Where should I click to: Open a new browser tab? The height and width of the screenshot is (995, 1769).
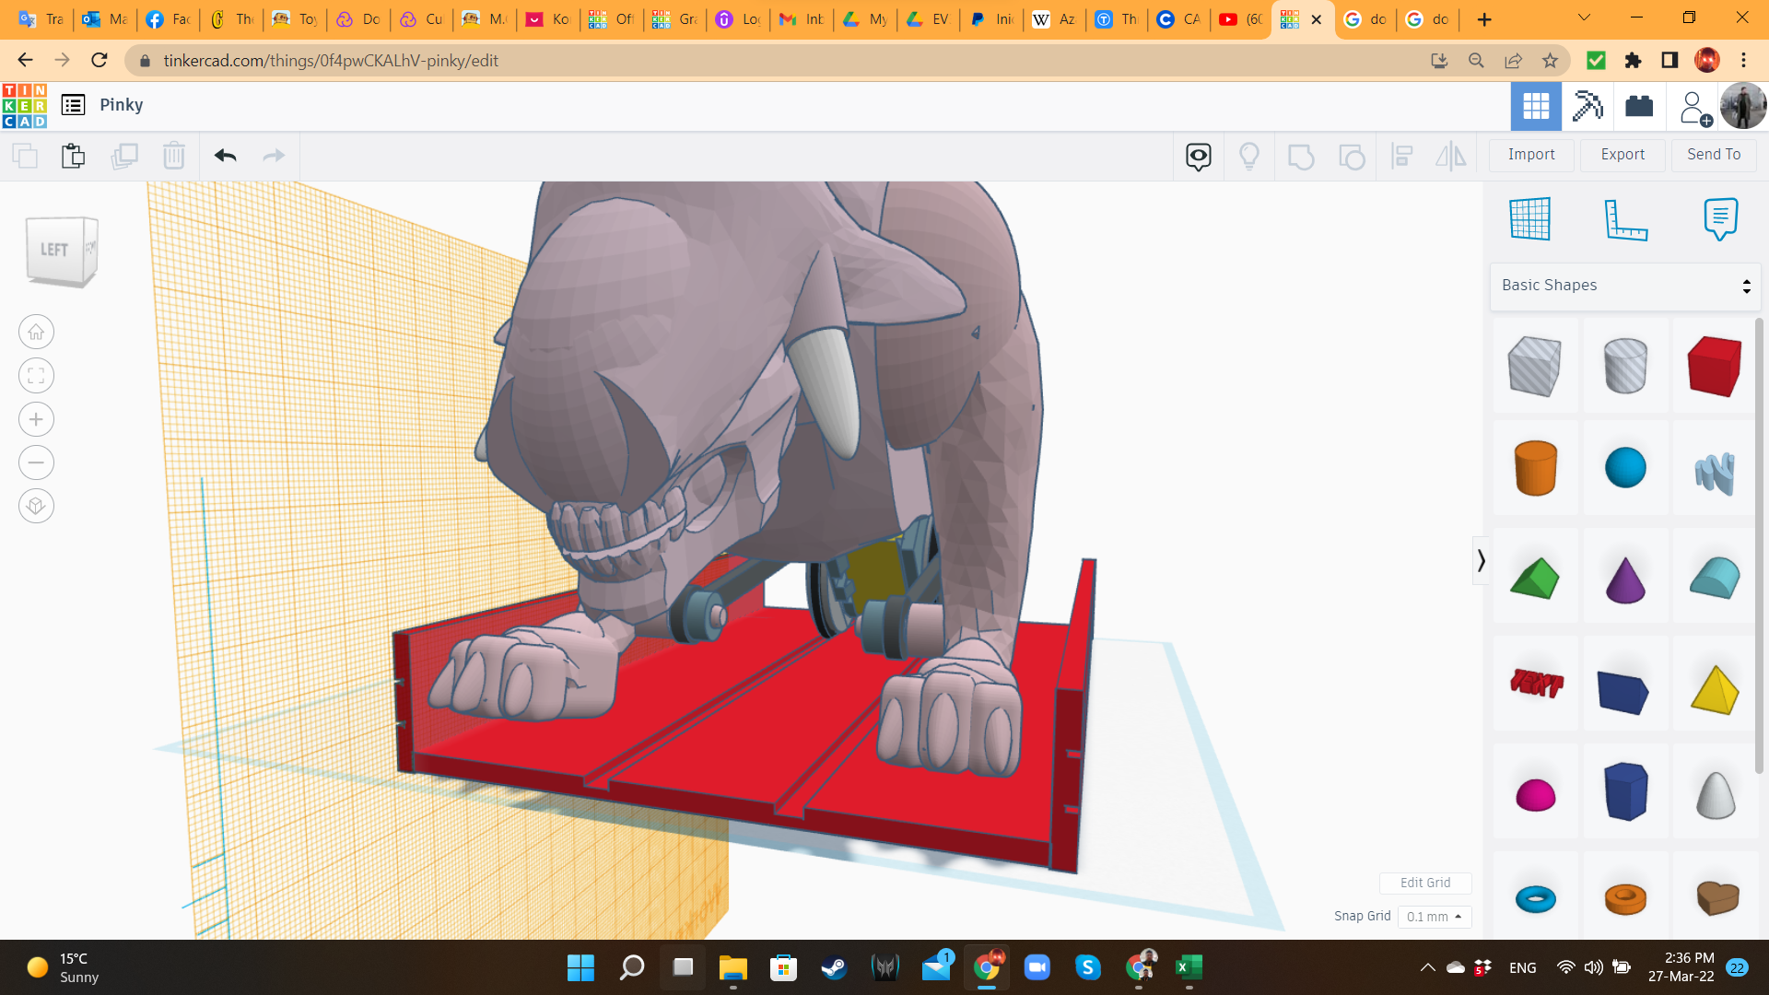[x=1483, y=19]
